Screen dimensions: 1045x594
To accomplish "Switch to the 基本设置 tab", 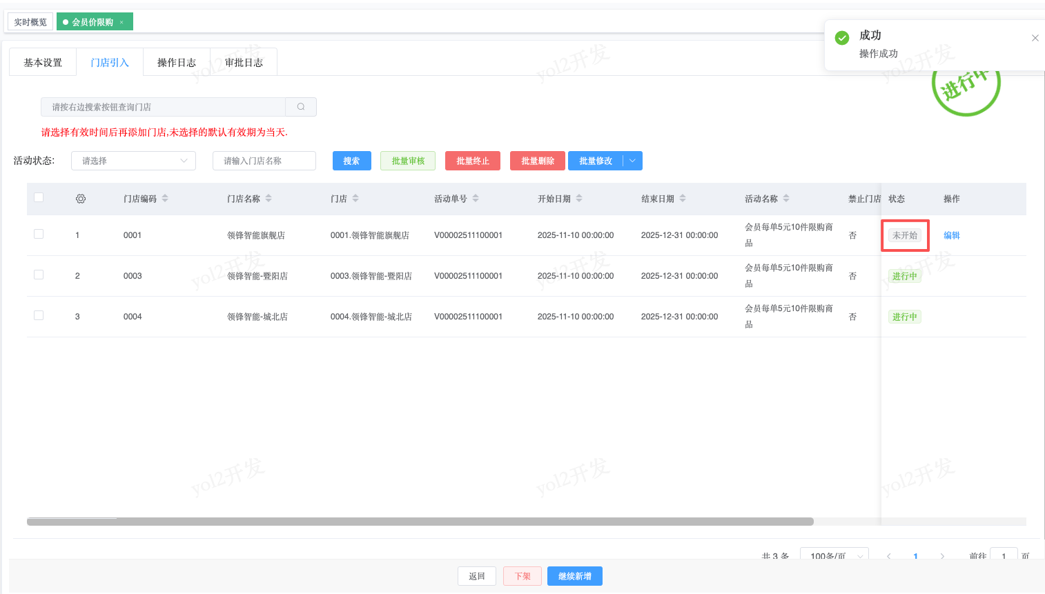I will pos(43,62).
